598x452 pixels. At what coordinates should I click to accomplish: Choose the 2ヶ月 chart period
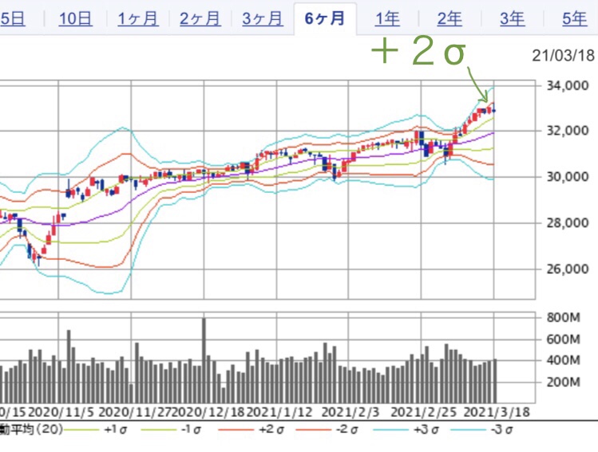(x=200, y=18)
